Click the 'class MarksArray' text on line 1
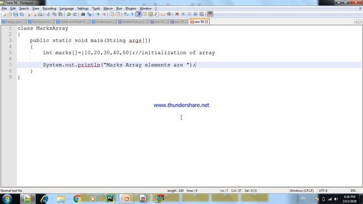 pos(43,28)
